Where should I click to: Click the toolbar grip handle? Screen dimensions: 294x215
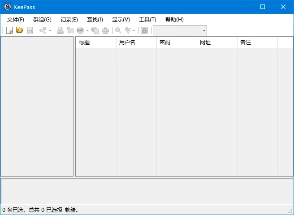coord(2,30)
